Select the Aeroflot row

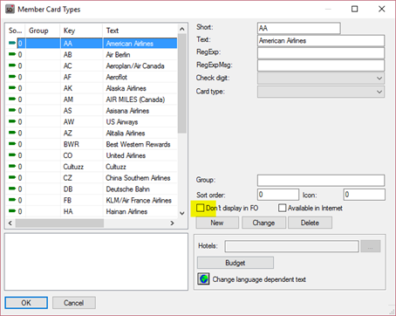click(92, 77)
